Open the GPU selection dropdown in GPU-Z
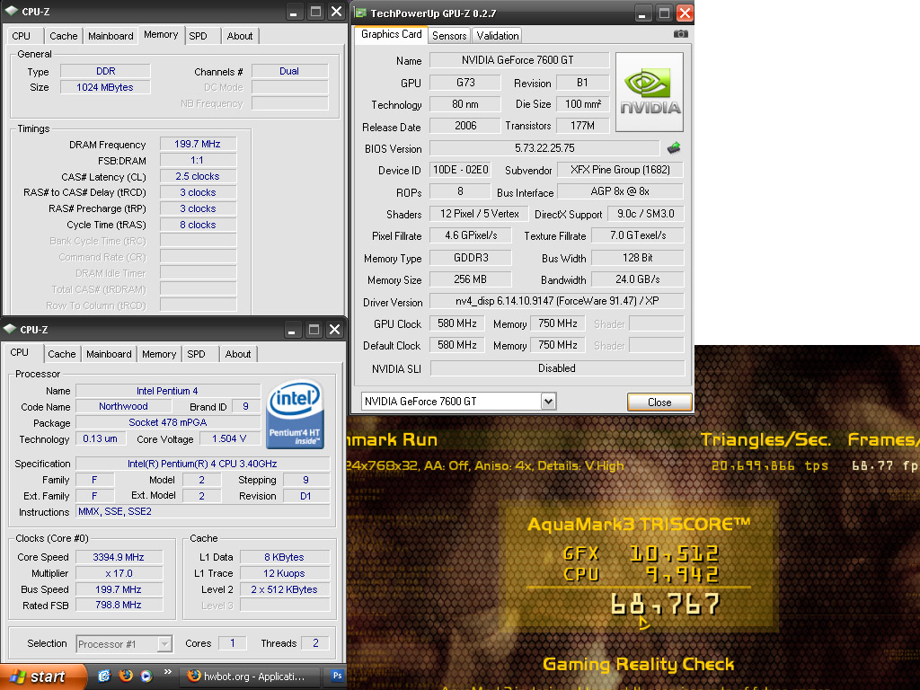This screenshot has height=690, width=920. click(548, 402)
